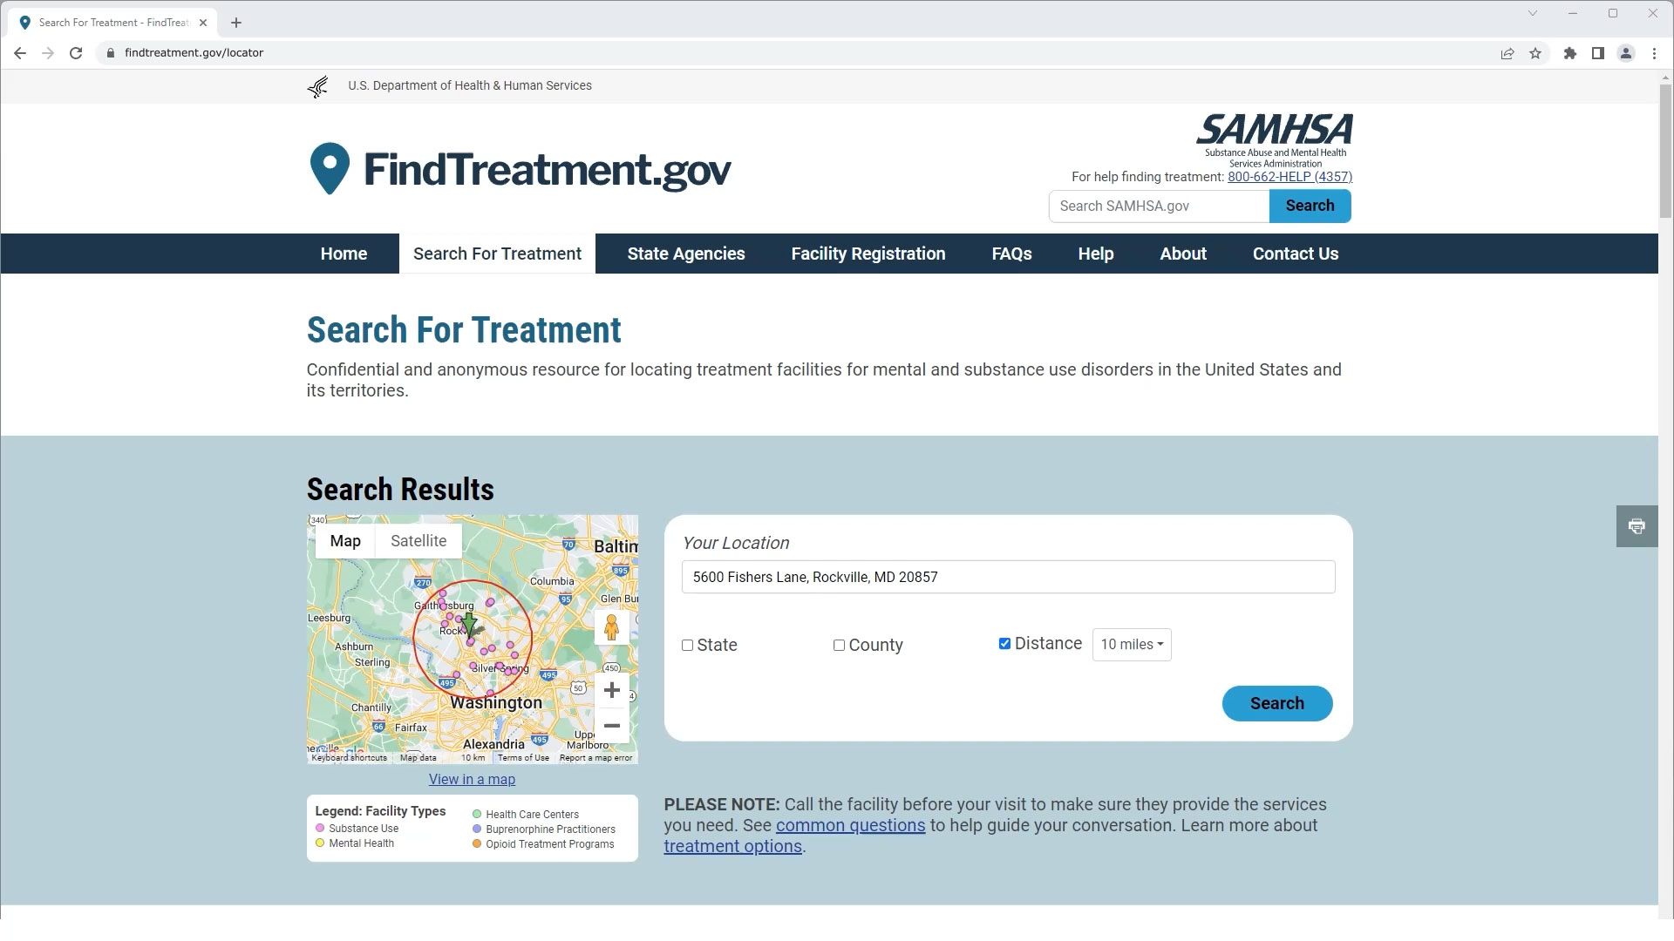Switch map to Satellite view
Image resolution: width=1674 pixels, height=941 pixels.
point(418,541)
